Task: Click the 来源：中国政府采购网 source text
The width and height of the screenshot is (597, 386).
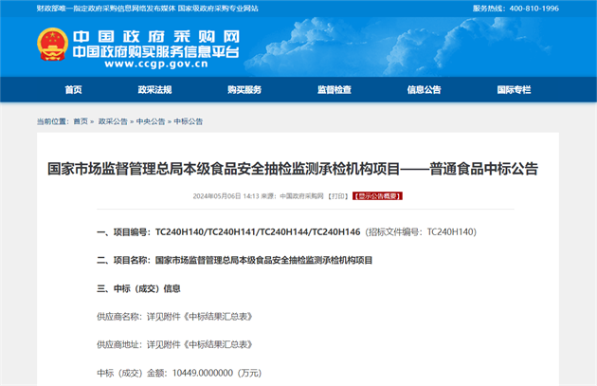Action: click(292, 196)
